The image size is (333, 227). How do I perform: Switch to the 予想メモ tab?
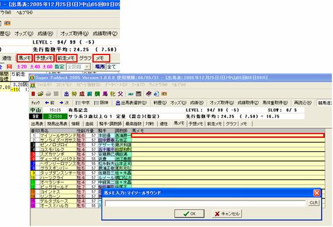tap(196, 124)
